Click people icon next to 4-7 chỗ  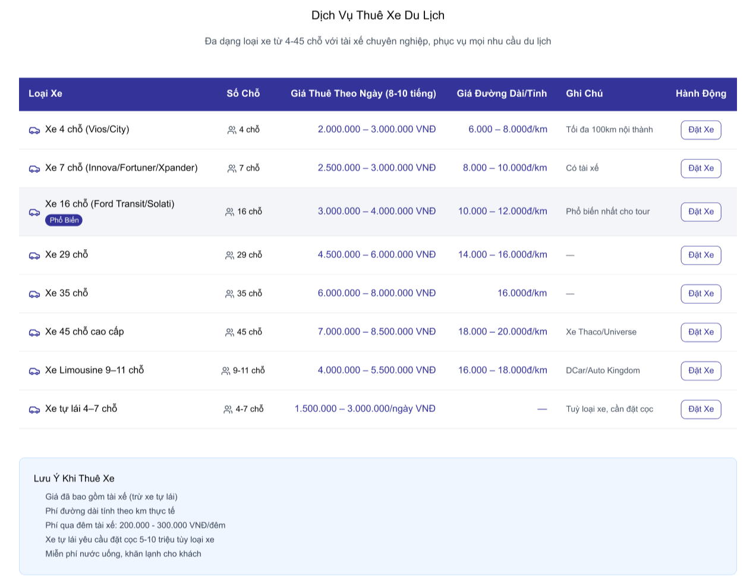[x=228, y=410]
